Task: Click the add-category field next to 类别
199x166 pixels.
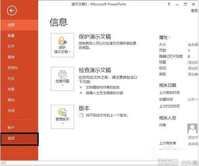Action: (x=193, y=75)
